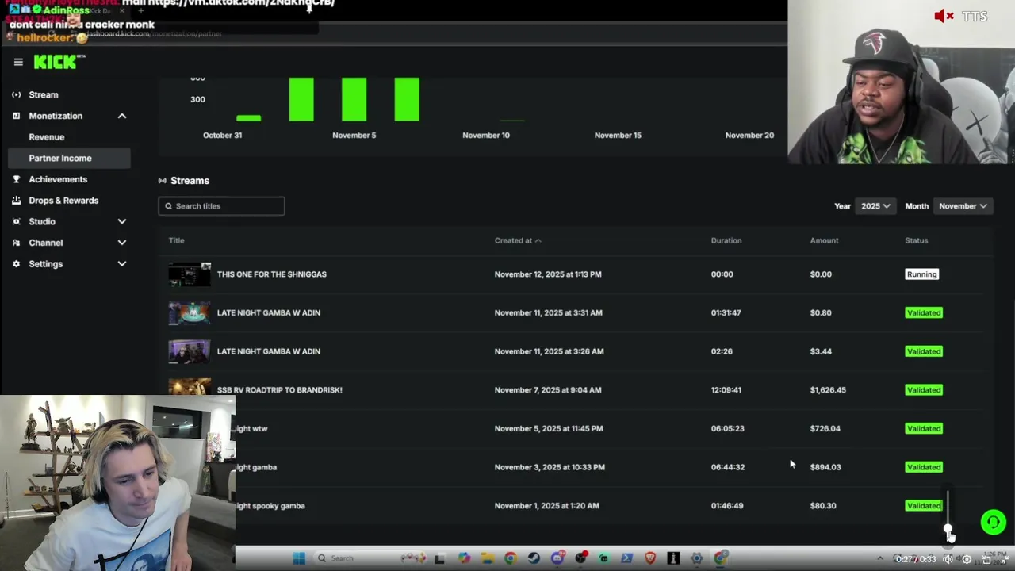Click the Settings gear icon in sidebar
The image size is (1015, 571).
[17, 263]
